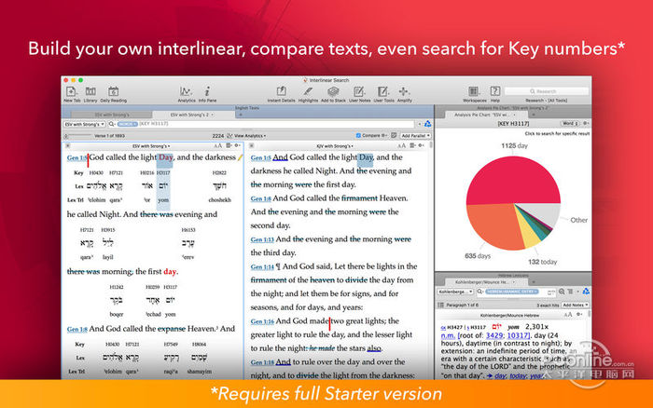The image size is (653, 408).
Task: Open the ESV with Strong's module dropdown
Action: [84, 124]
